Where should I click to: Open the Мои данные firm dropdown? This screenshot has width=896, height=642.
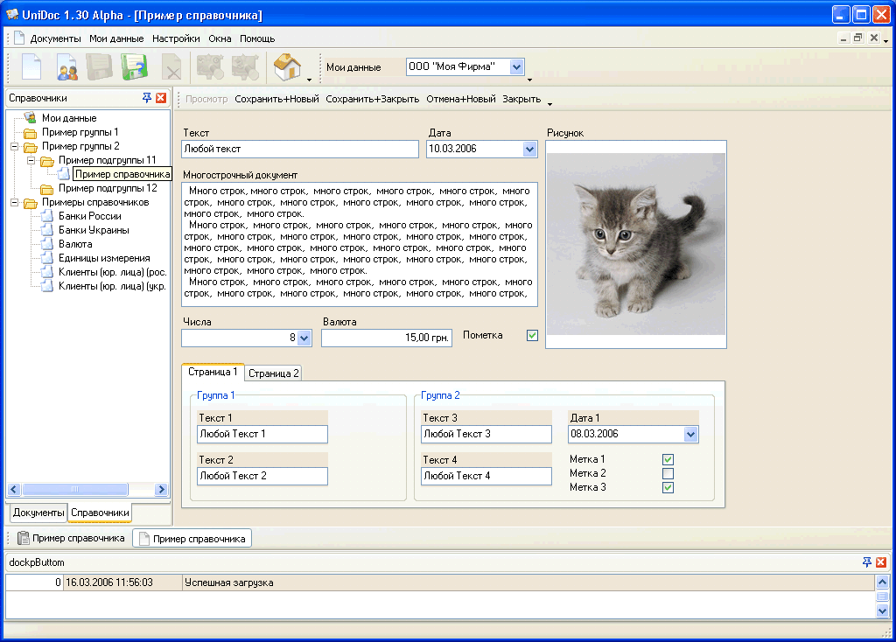pyautogui.click(x=516, y=67)
